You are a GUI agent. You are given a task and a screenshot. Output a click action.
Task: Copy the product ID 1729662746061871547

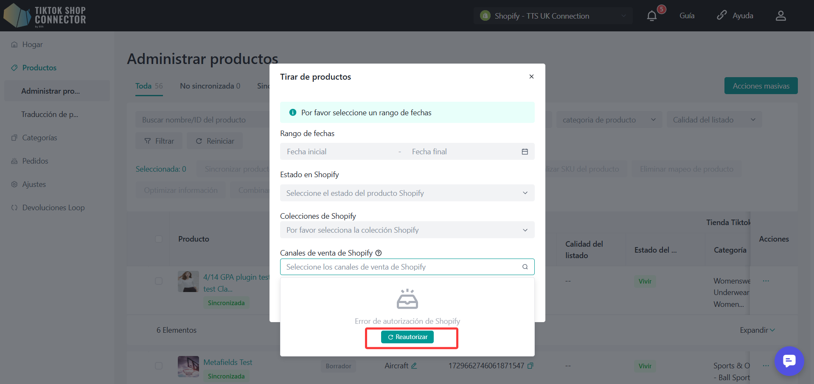tap(530, 366)
